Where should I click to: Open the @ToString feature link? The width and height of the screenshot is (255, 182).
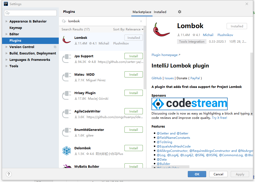[164, 142]
